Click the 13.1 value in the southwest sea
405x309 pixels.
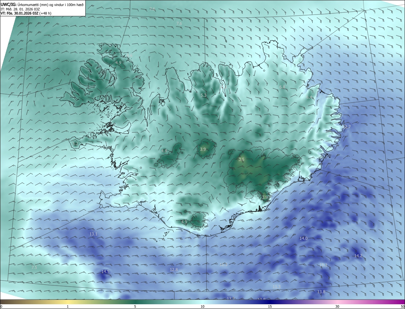point(93,234)
